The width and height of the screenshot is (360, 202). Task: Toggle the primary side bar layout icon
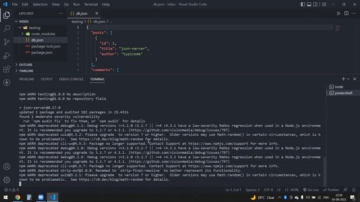[303, 4]
